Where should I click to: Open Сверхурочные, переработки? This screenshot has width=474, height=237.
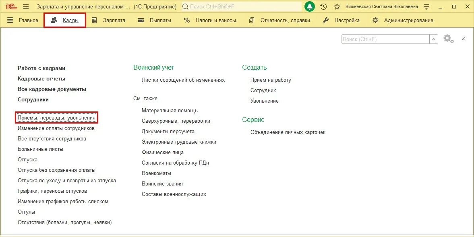[x=176, y=121]
